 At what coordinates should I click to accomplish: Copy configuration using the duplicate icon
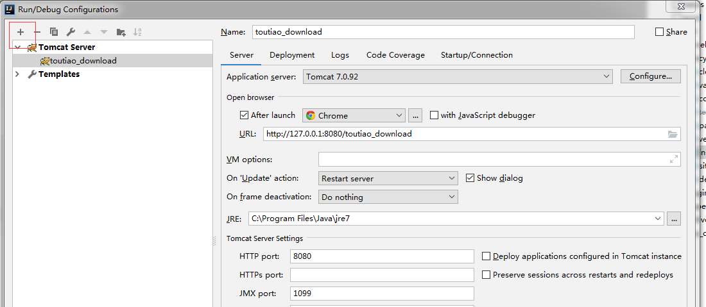pos(54,32)
